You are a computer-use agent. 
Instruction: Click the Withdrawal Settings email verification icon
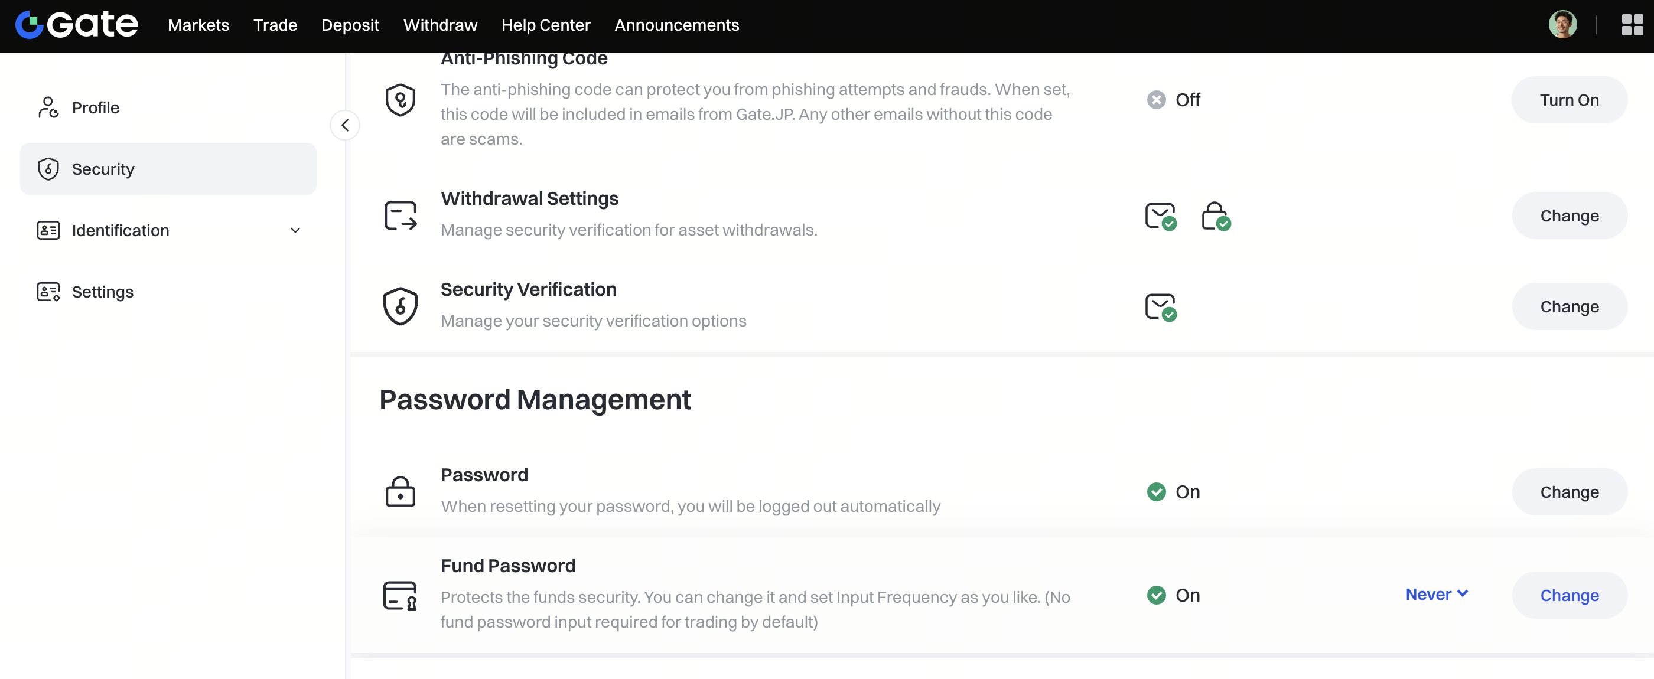1160,216
